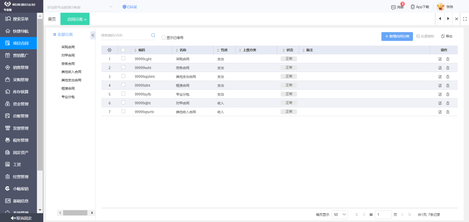The width and height of the screenshot is (469, 222).
Task: Sort by the 名称 column
Action: (x=177, y=50)
